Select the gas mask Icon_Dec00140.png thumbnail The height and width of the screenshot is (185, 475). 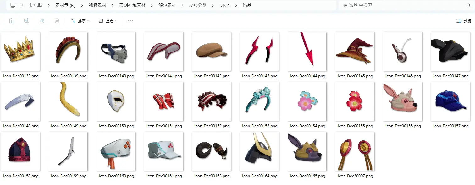pyautogui.click(x=116, y=51)
